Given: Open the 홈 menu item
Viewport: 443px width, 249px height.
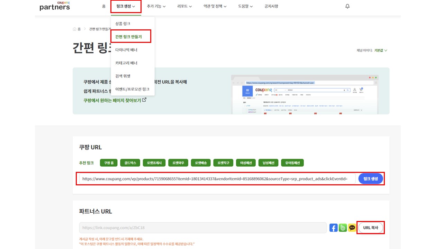Looking at the screenshot, I should click(x=104, y=6).
